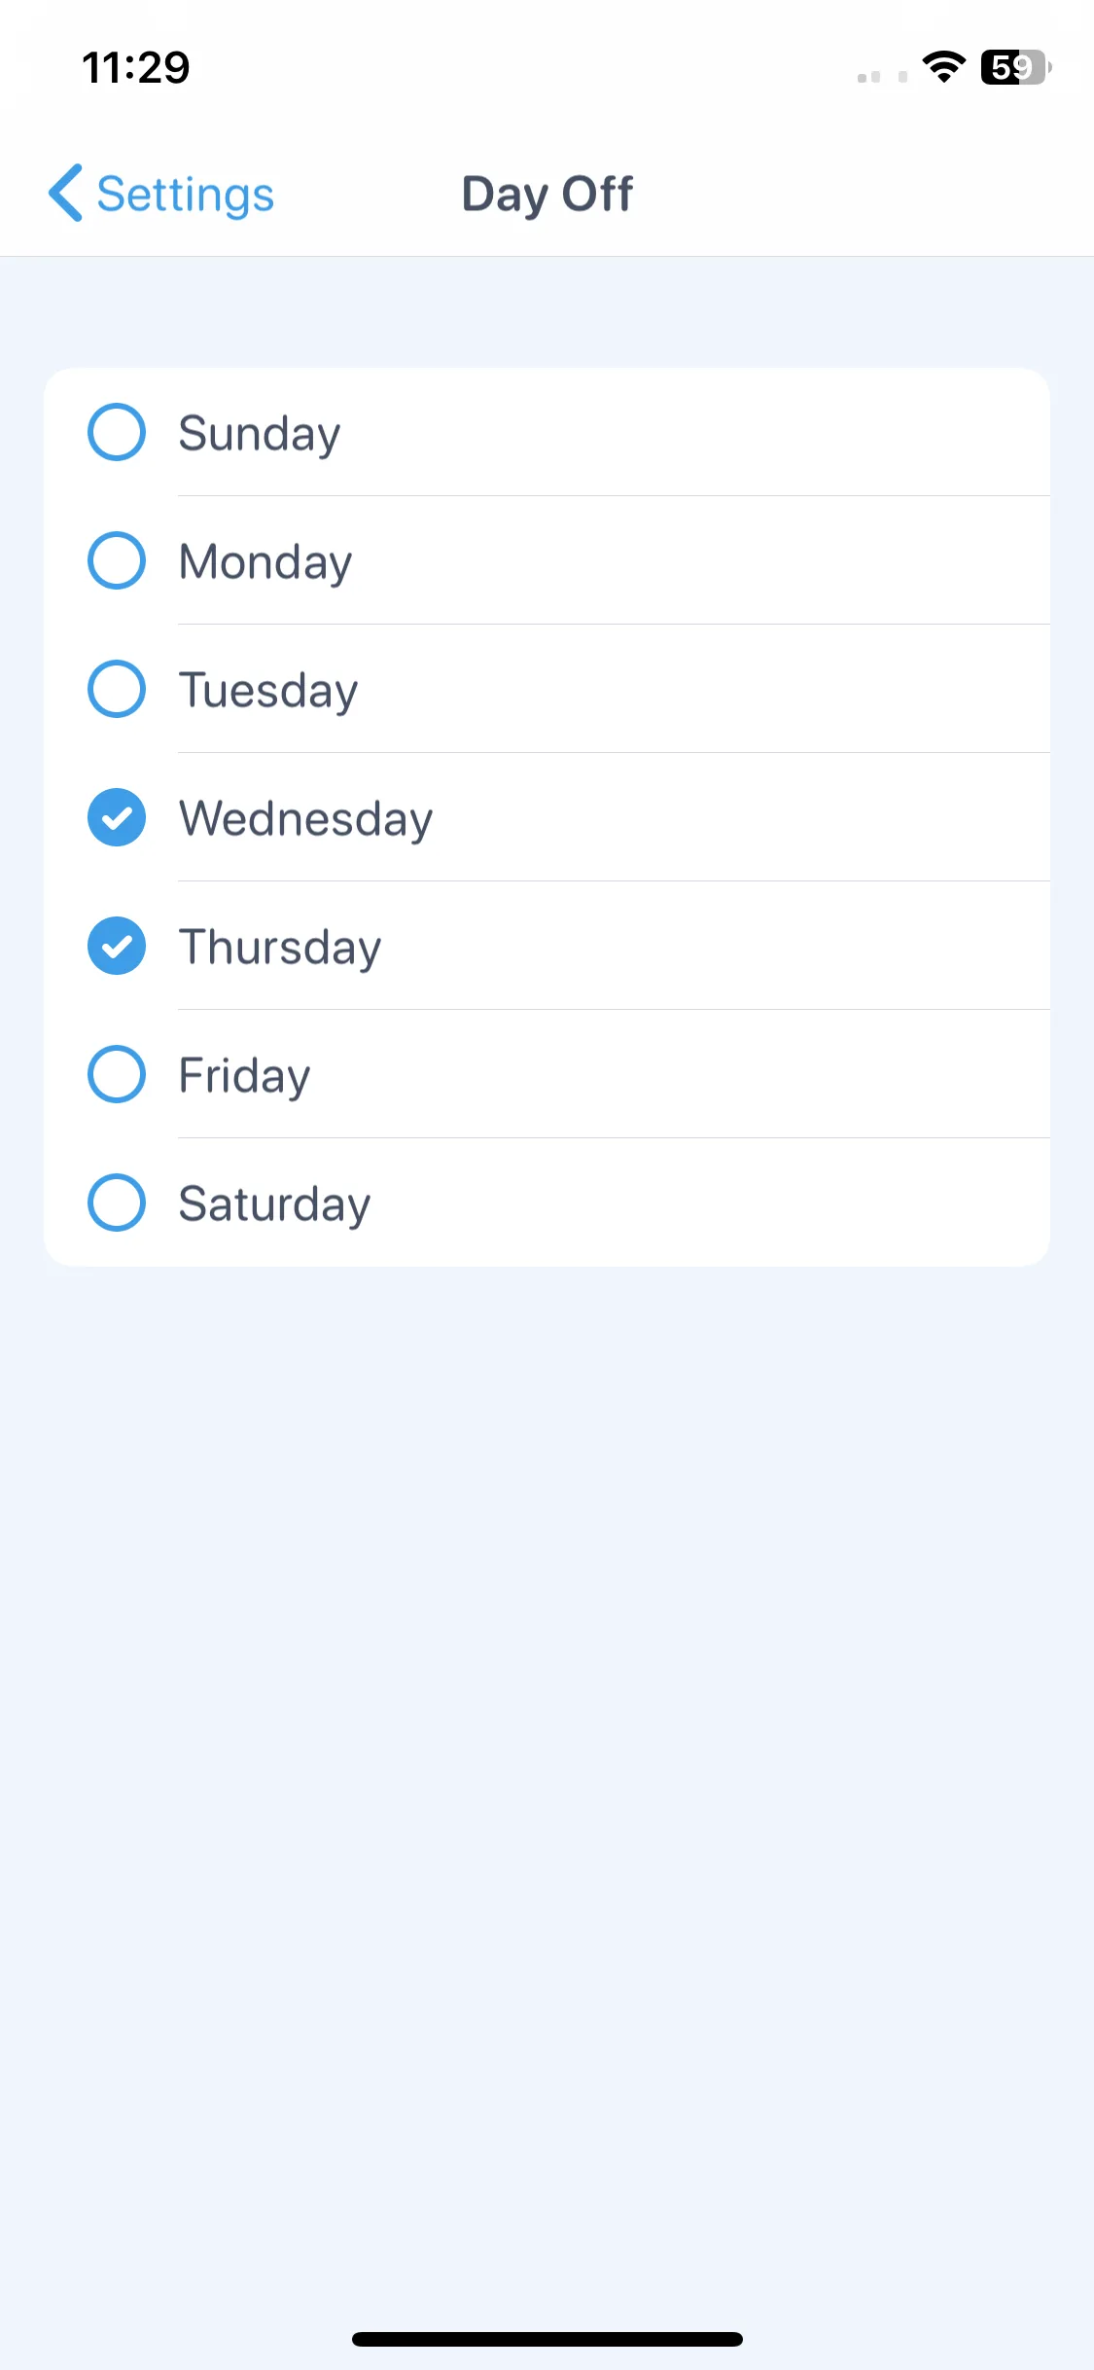Image resolution: width=1094 pixels, height=2370 pixels.
Task: Tap the back chevron arrow icon
Action: point(65,193)
